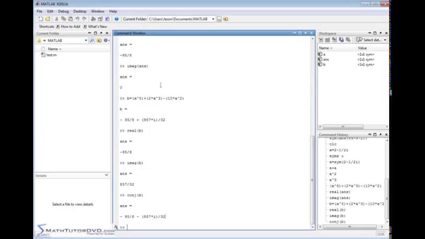This screenshot has height=239, width=425.
Task: Browse for folder with the ellipsis button
Action: pos(219,19)
